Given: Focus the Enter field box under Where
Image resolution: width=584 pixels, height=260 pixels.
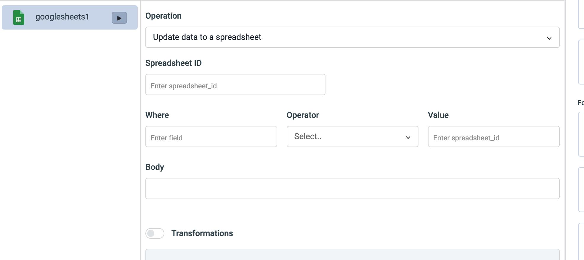Looking at the screenshot, I should 211,136.
